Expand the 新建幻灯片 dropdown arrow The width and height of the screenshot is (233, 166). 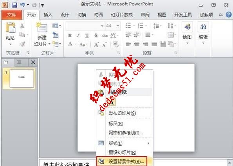(x=49, y=44)
